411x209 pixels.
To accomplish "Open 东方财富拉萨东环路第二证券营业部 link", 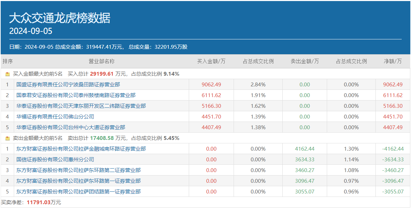I will [78, 170].
